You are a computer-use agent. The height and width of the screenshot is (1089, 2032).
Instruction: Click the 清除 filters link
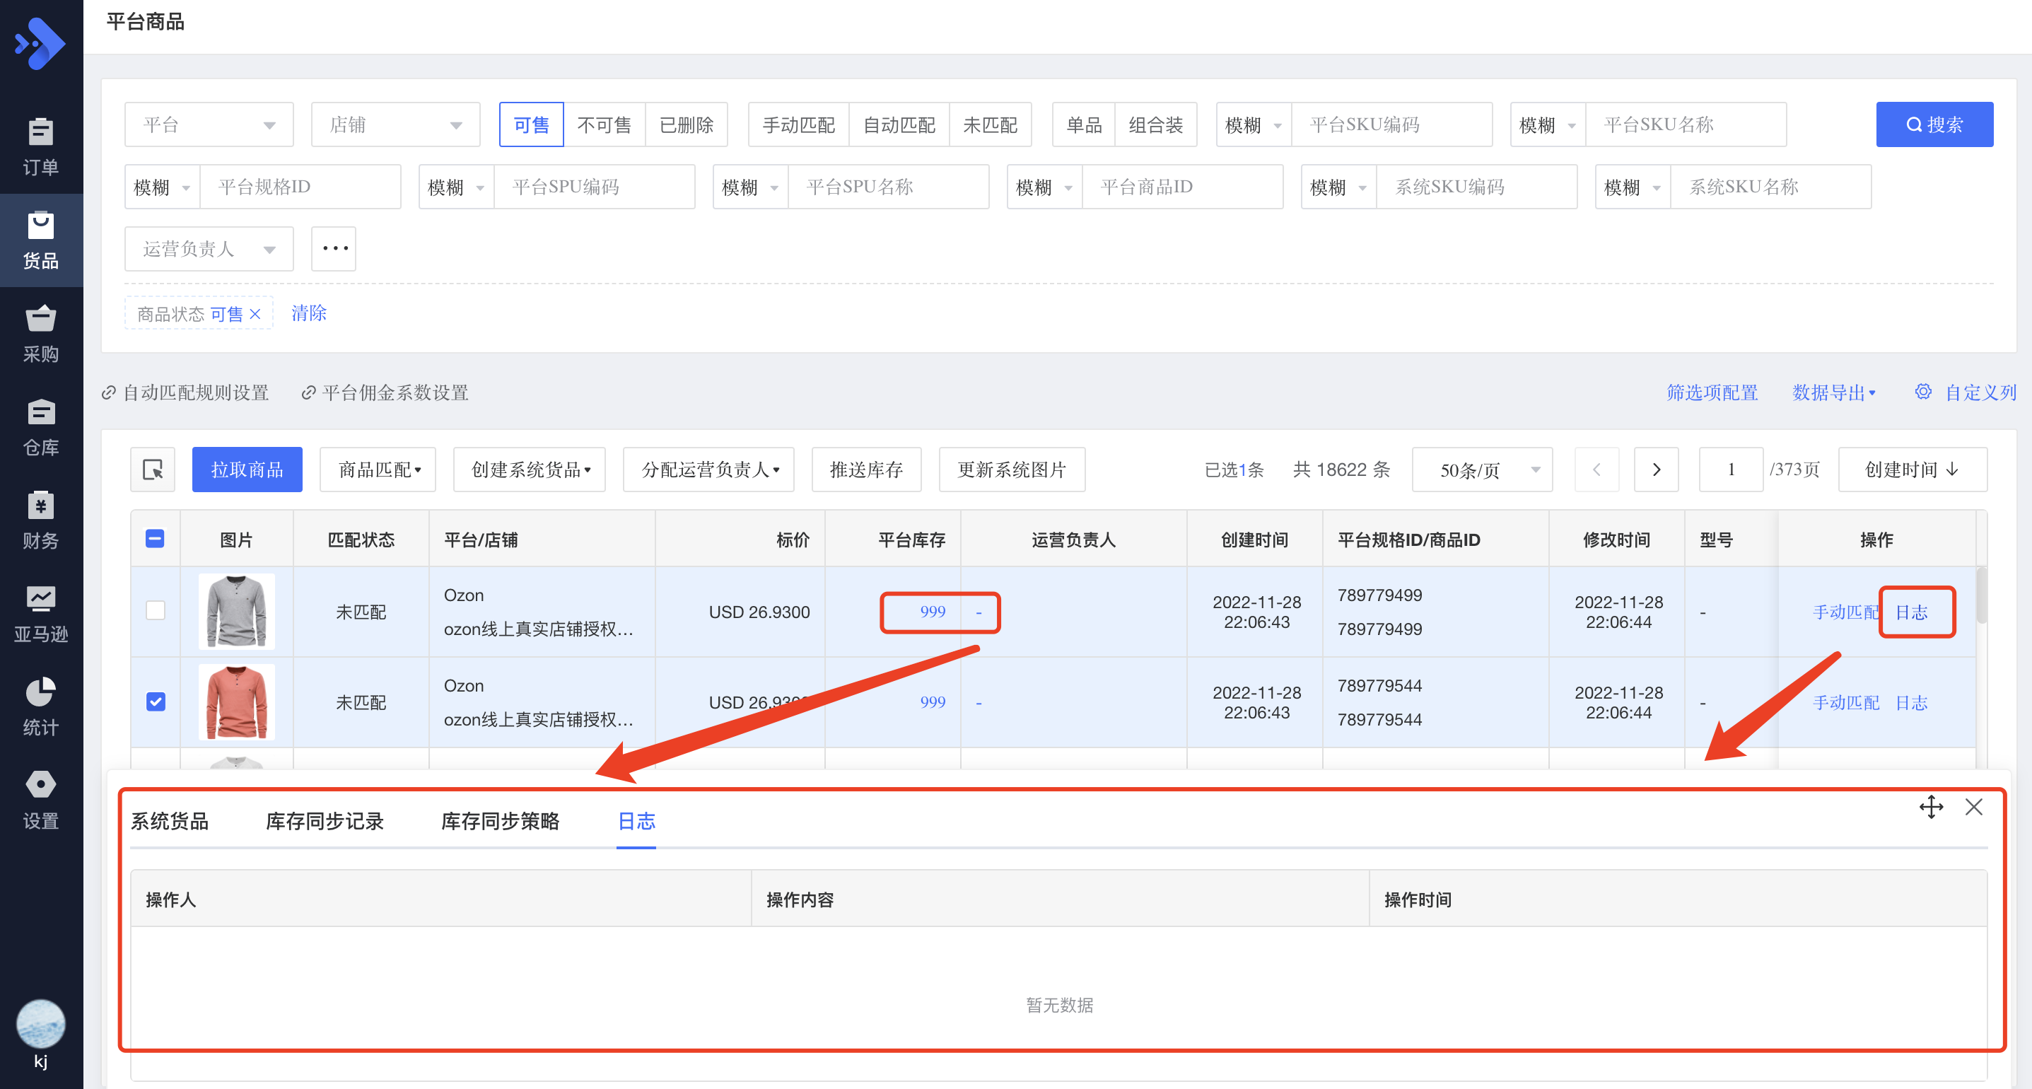point(308,313)
